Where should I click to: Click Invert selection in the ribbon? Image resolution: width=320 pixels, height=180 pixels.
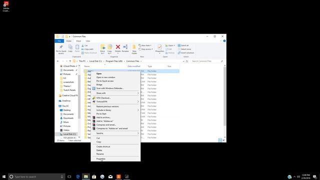tap(185, 53)
